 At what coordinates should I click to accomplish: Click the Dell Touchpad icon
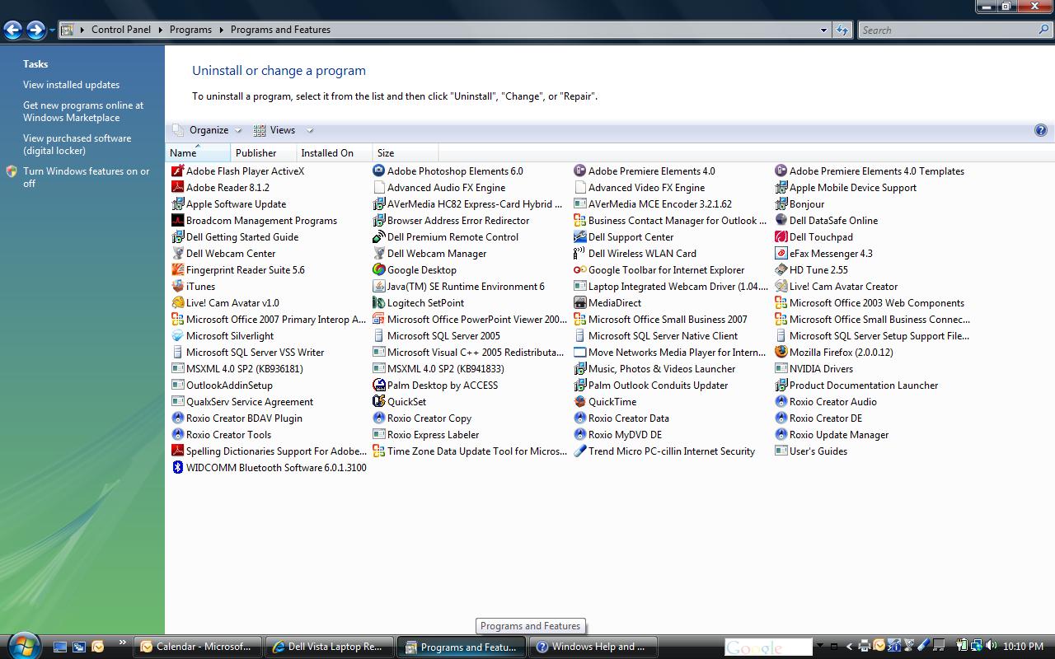(x=781, y=237)
